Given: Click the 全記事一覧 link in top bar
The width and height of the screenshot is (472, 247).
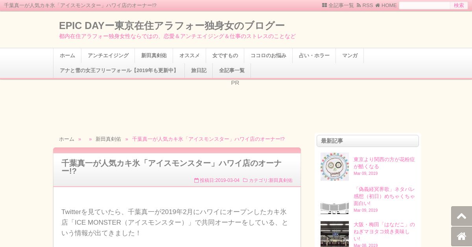Looking at the screenshot, I should click(341, 5).
